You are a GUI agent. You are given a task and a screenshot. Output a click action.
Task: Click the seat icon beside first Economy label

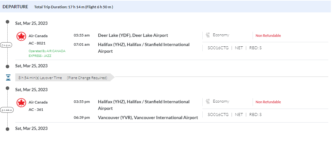point(208,35)
